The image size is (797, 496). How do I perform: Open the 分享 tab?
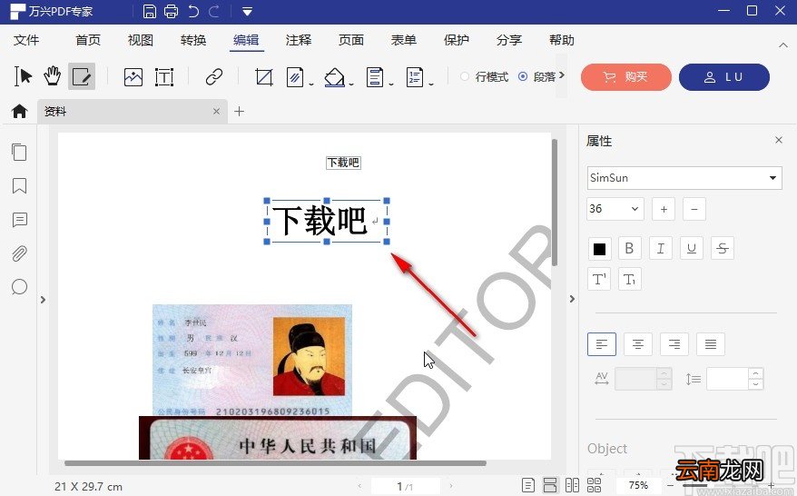509,40
